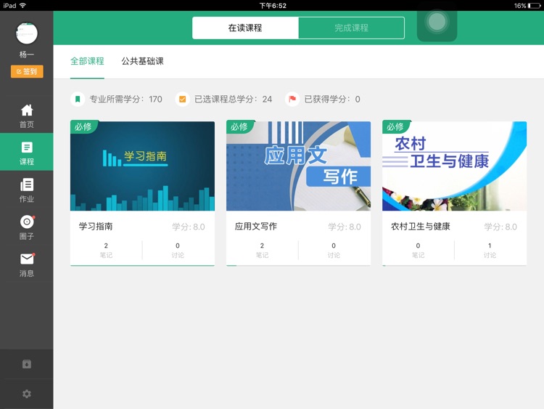The width and height of the screenshot is (544, 409).
Task: Tap the AssistiveTouch floating button
Action: (x=437, y=22)
